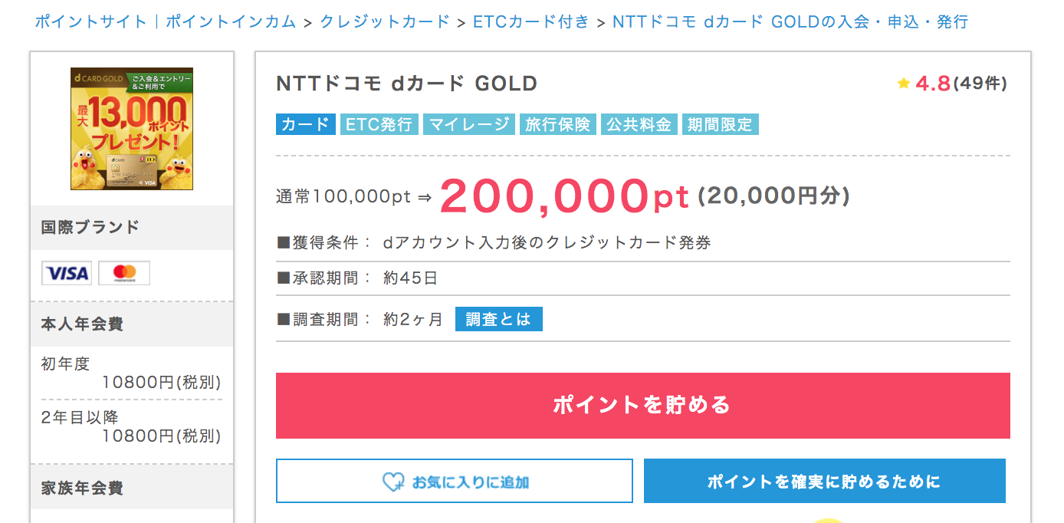Viewport: 1064px width, 523px height.
Task: Open the クレジットカード breadcrumb link
Action: pyautogui.click(x=385, y=21)
